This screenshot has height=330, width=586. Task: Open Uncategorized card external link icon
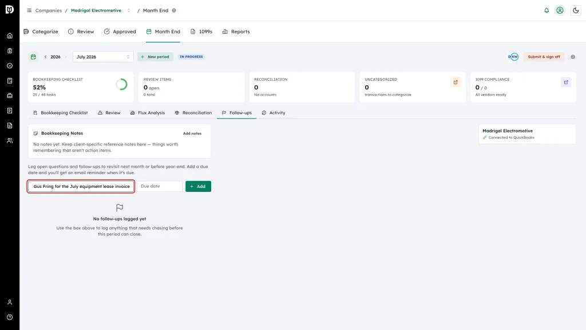[x=456, y=82]
